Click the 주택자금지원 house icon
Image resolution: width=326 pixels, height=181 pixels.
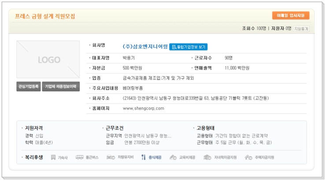click(x=248, y=157)
